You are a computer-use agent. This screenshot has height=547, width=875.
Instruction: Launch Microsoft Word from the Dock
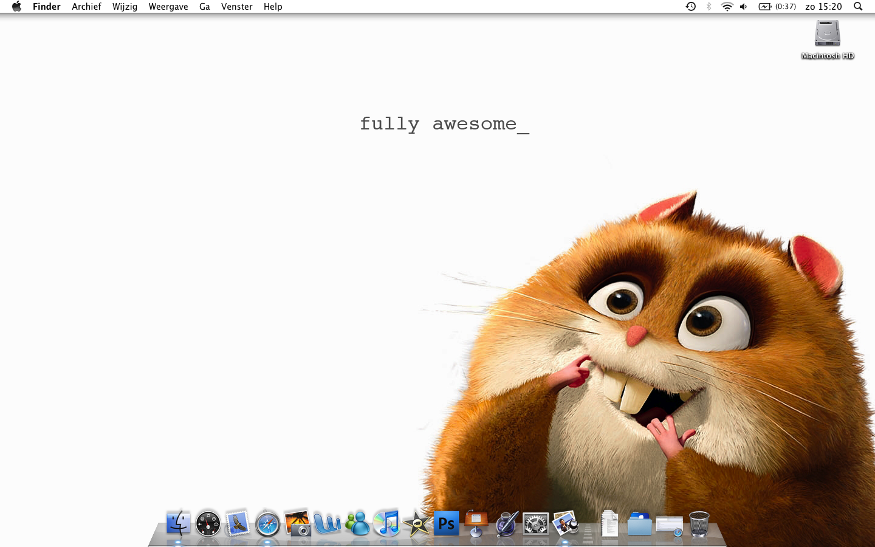point(327,523)
